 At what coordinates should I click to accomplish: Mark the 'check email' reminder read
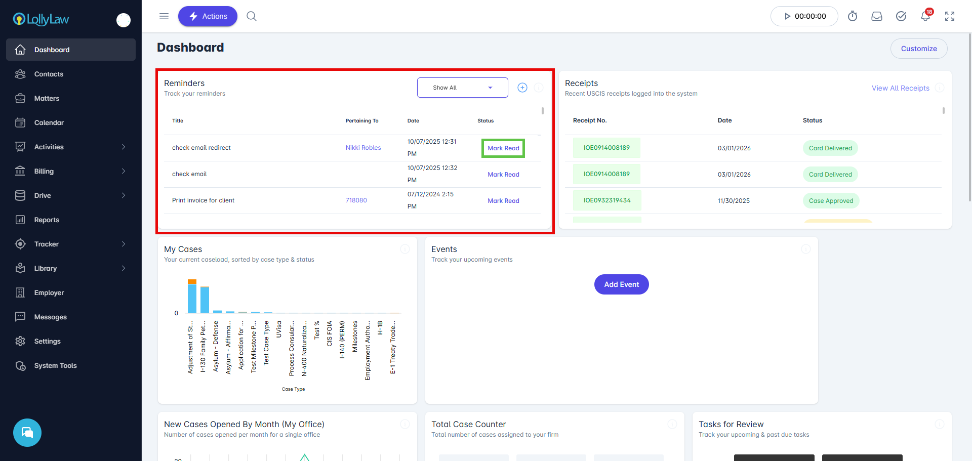pos(503,175)
